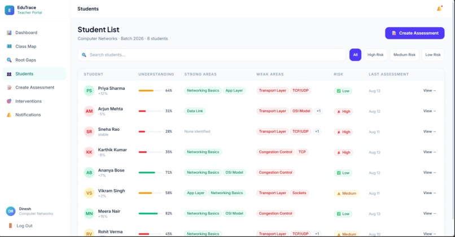Viewport: 455px width, 237px height.
Task: Expand +1 weak areas for Sneha Rao
Action: click(x=317, y=131)
